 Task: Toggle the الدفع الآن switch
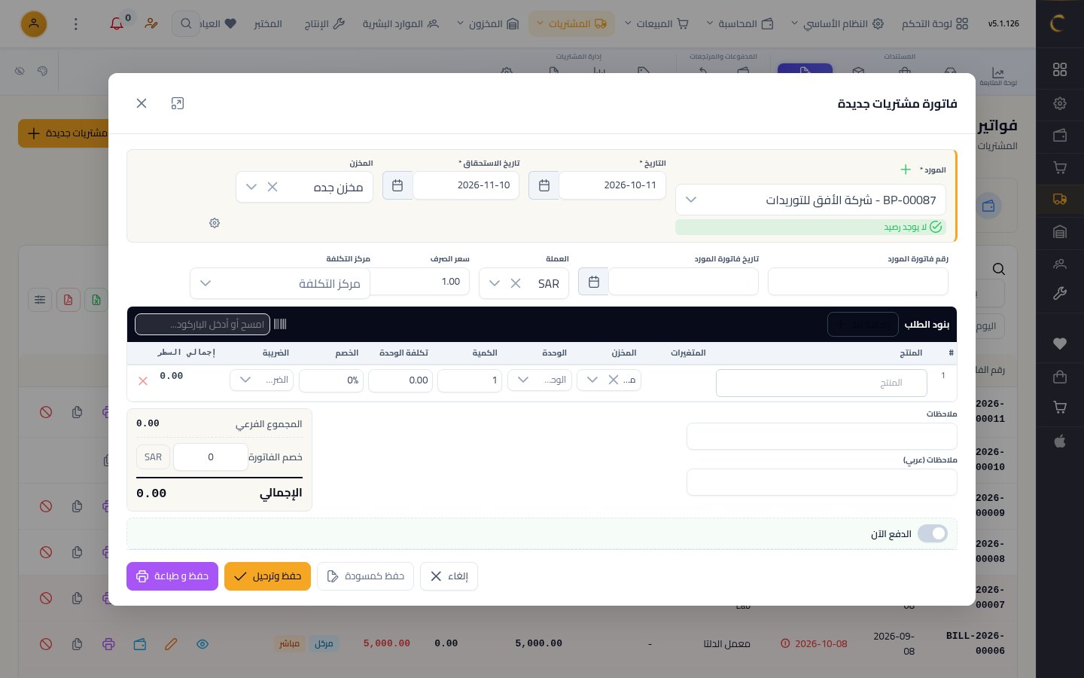point(933,534)
